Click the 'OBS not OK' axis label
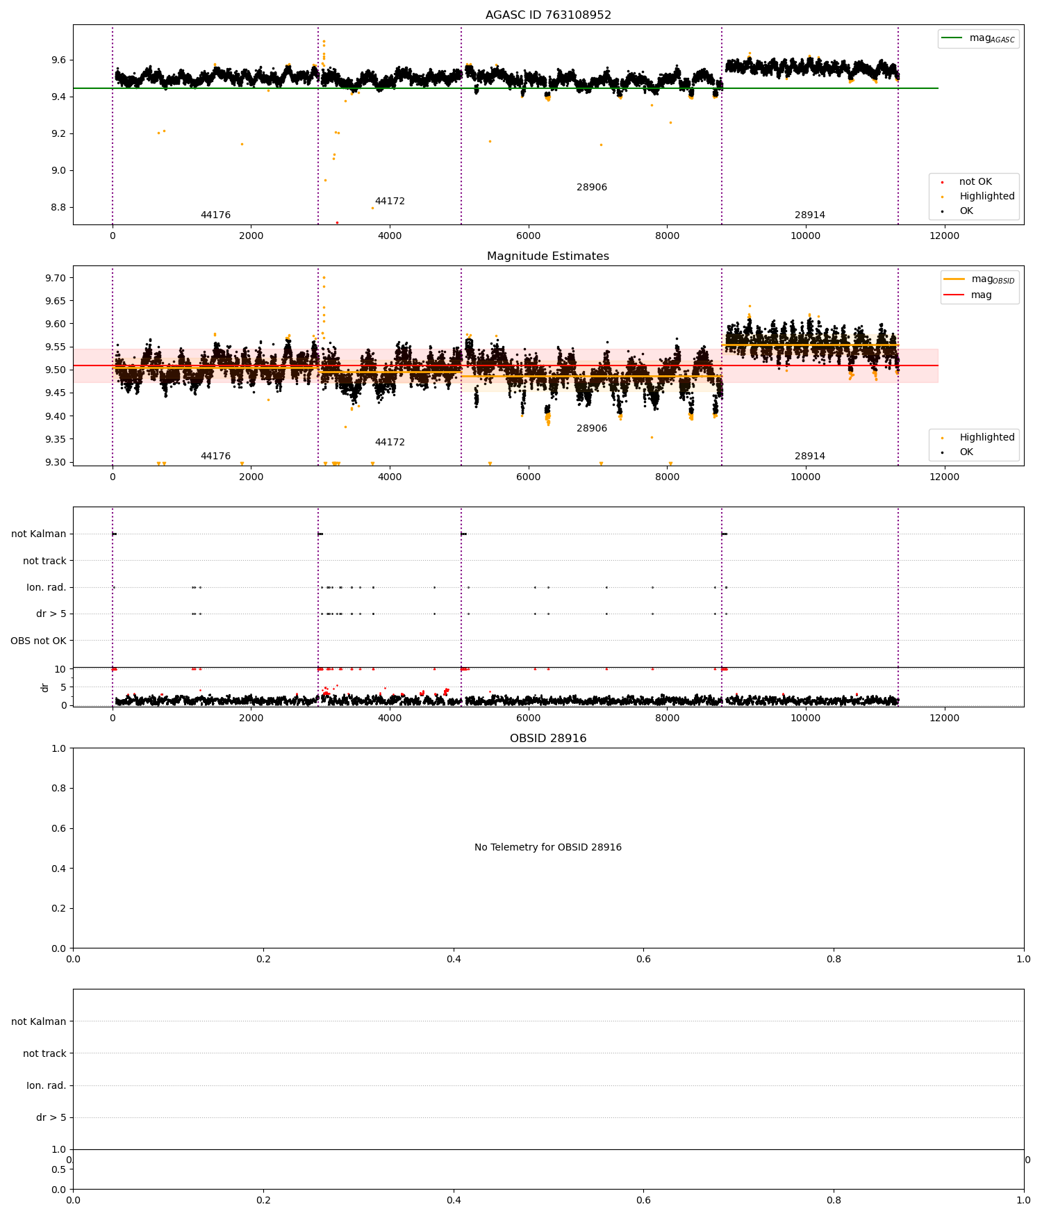 39,641
